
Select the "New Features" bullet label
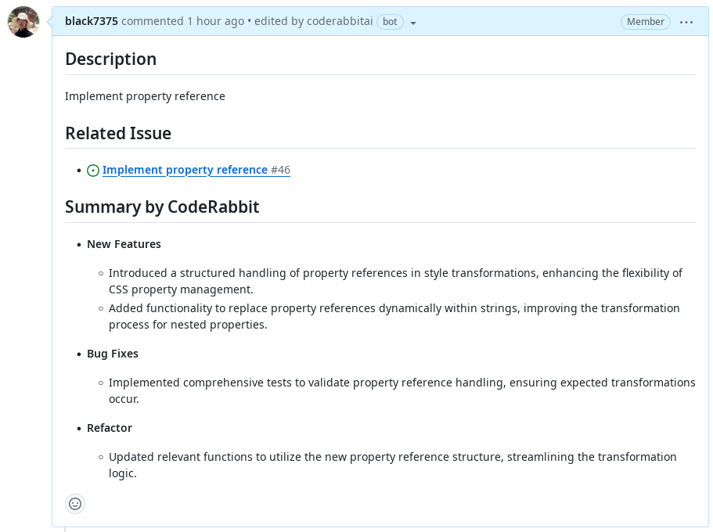pyautogui.click(x=124, y=244)
